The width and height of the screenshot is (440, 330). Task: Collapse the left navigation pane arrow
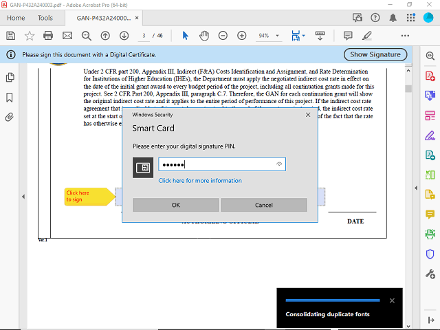click(x=23, y=197)
